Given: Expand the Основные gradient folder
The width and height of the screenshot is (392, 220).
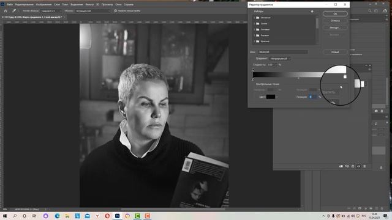Looking at the screenshot, I should 255,18.
